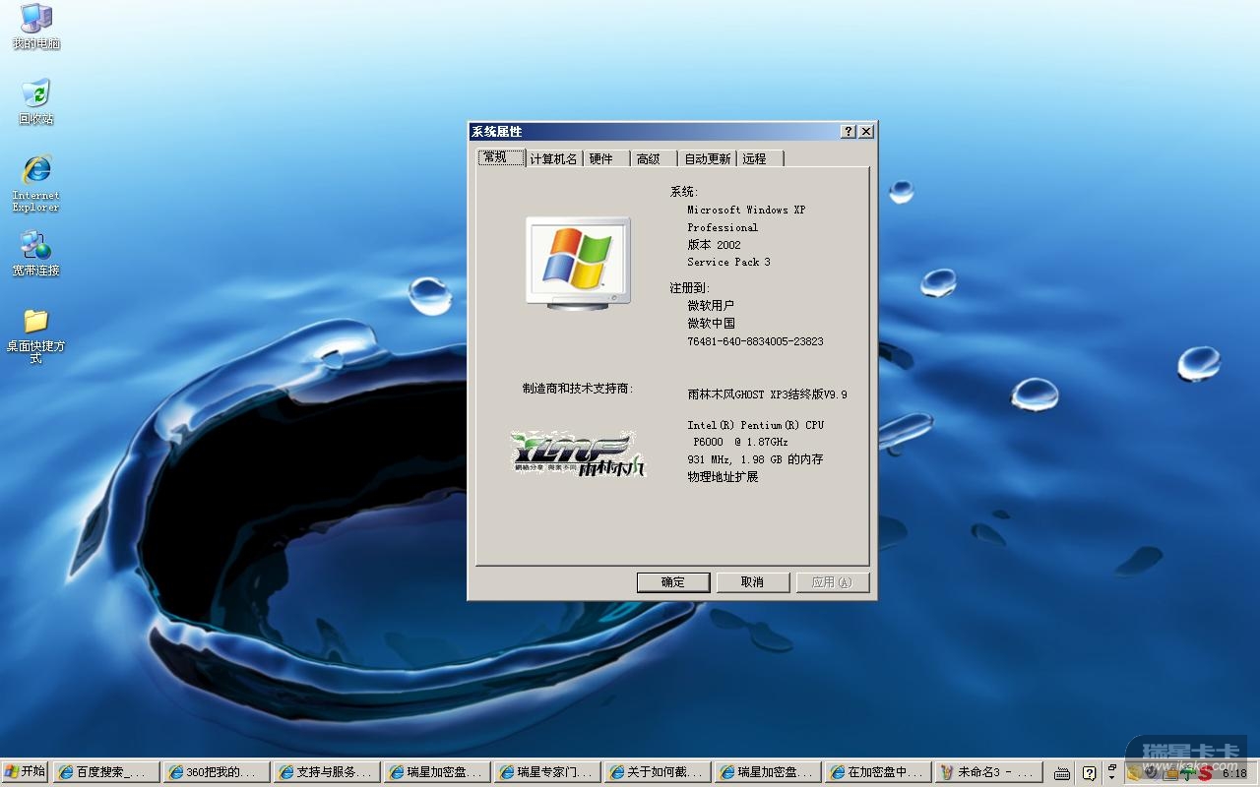Click the '物理地址扩展' text

coord(723,477)
